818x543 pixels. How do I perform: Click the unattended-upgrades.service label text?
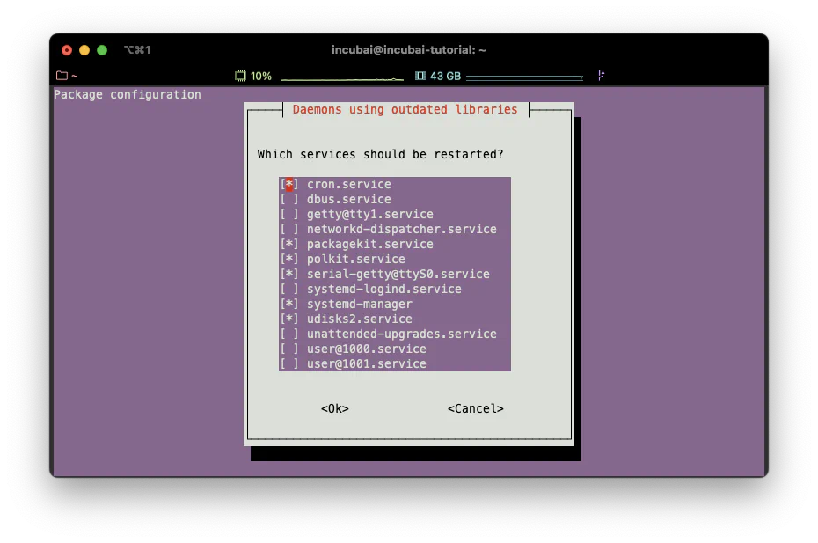tap(402, 334)
